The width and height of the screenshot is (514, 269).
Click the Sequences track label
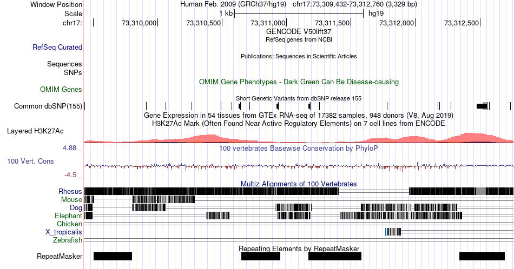pyautogui.click(x=64, y=64)
